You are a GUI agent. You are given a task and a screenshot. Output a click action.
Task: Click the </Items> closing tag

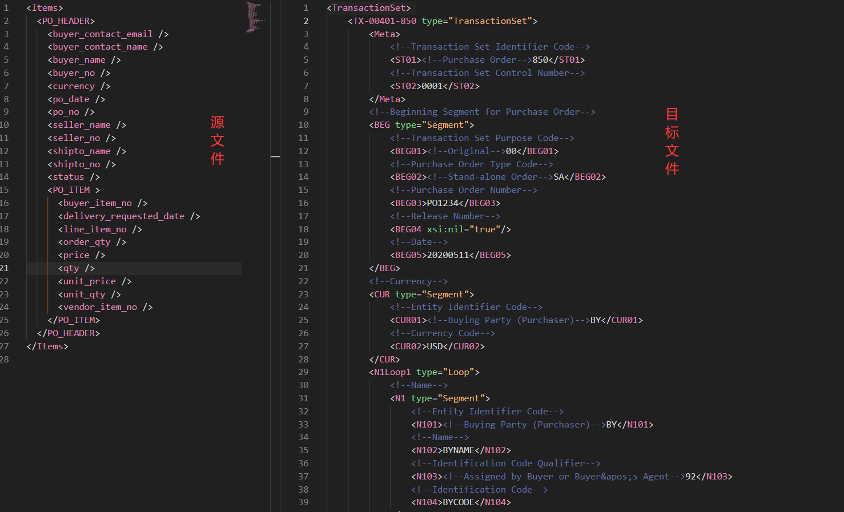click(47, 346)
